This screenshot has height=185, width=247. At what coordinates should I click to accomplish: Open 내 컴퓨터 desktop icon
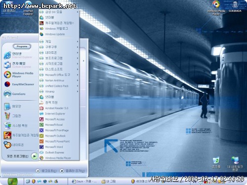click(x=9, y=7)
